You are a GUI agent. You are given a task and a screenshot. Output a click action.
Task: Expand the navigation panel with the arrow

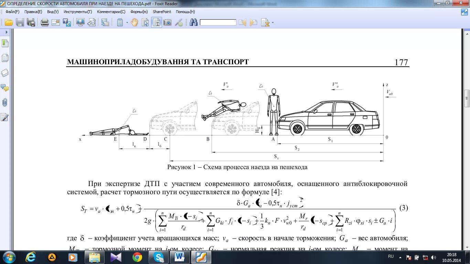7,32
